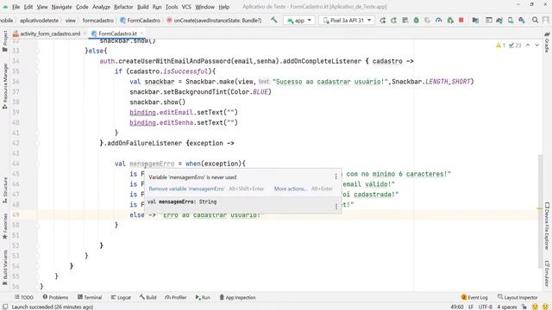
Task: Open the Layout Inspector
Action: (x=517, y=297)
